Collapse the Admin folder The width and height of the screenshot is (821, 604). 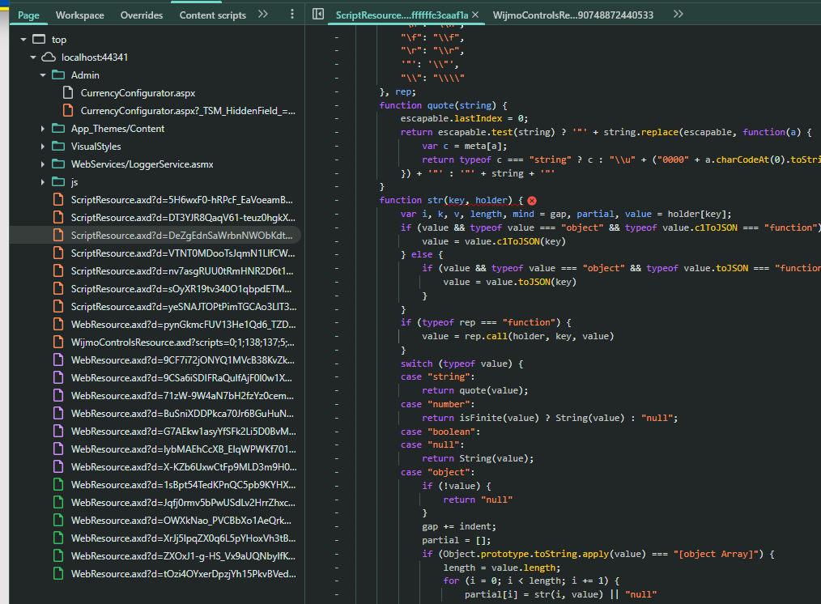point(43,75)
